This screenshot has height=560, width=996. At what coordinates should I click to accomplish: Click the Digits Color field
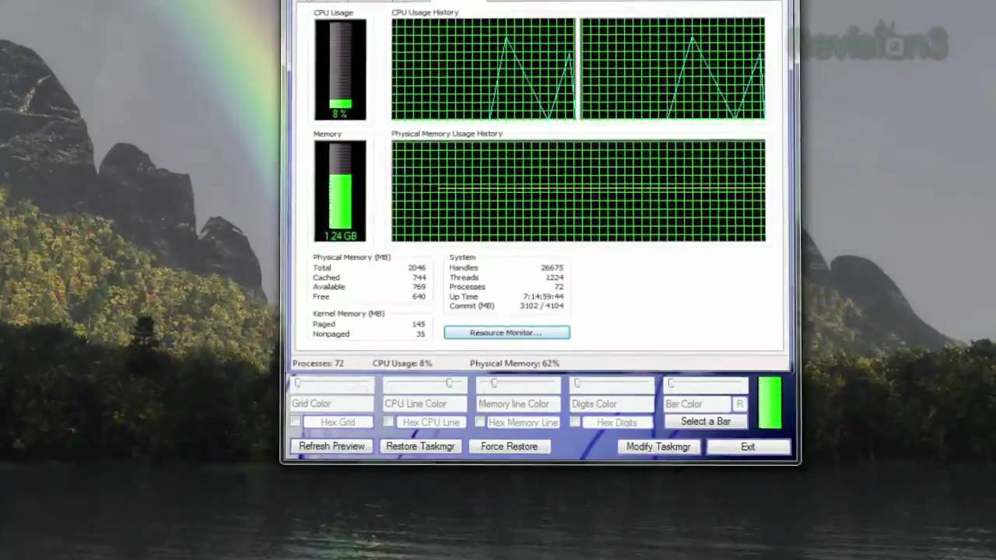pos(612,404)
